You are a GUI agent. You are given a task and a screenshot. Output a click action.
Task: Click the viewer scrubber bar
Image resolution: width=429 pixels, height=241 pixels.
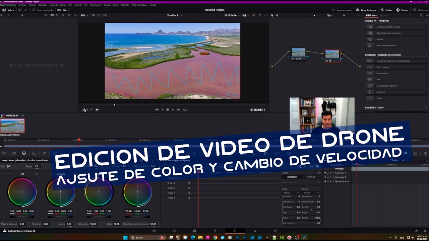tap(174, 105)
